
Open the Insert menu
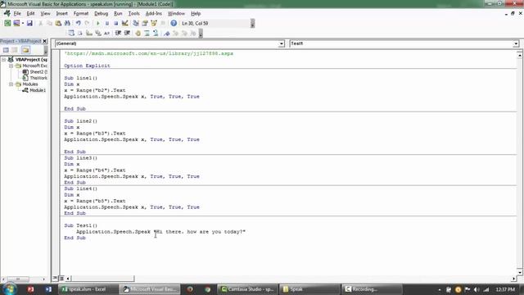61,14
